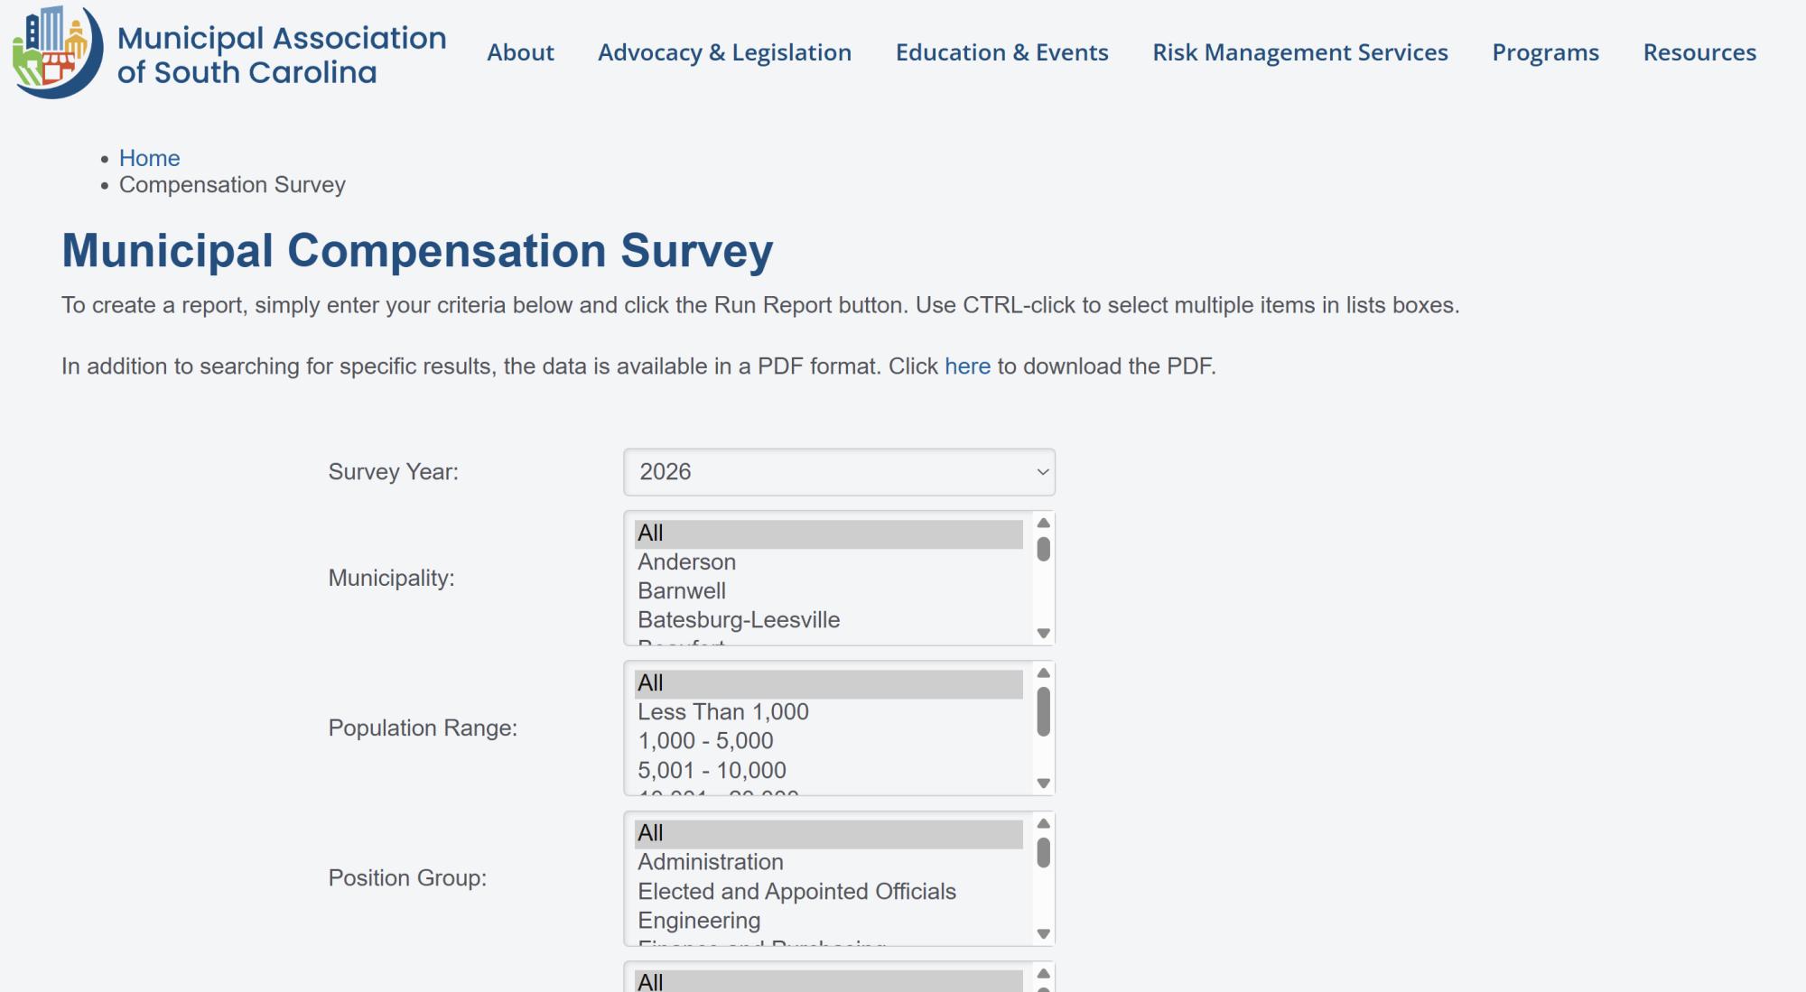Open the Programs menu

point(1545,52)
